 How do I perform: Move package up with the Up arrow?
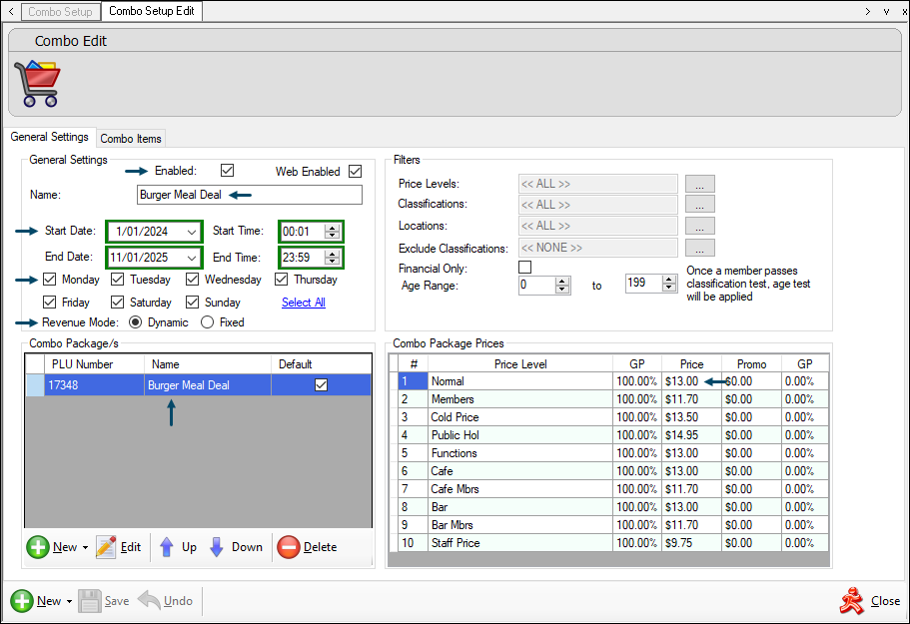pos(167,547)
